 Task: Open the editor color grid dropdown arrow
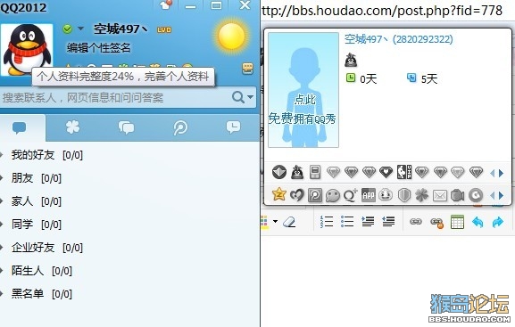click(x=275, y=221)
